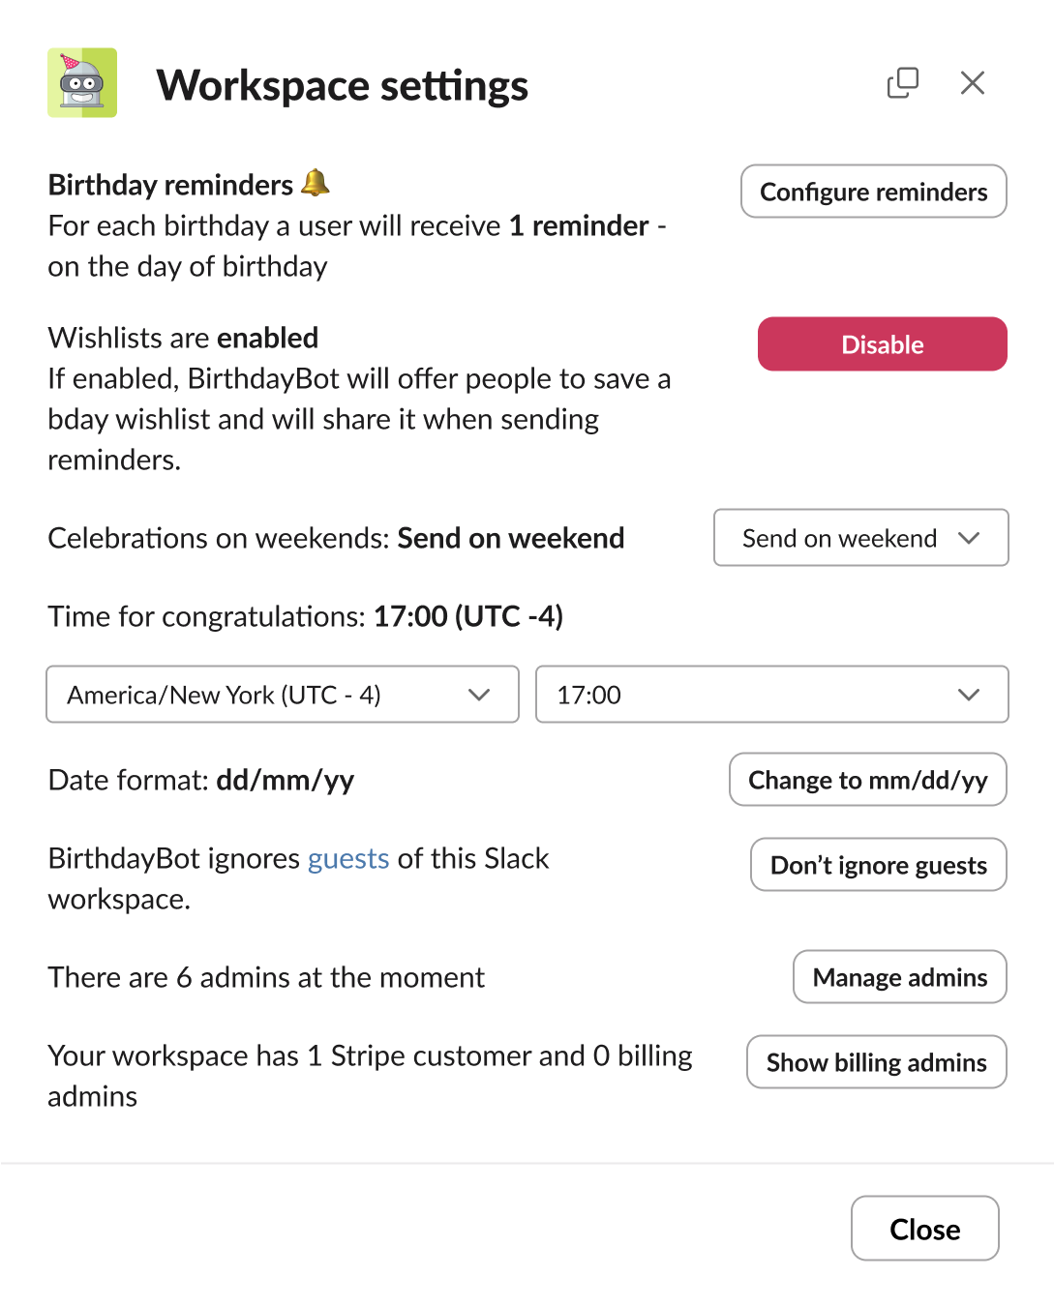Click the Time for congratulations 17:00 text
Viewport: 1054px width, 1307px height.
pyautogui.click(x=305, y=616)
